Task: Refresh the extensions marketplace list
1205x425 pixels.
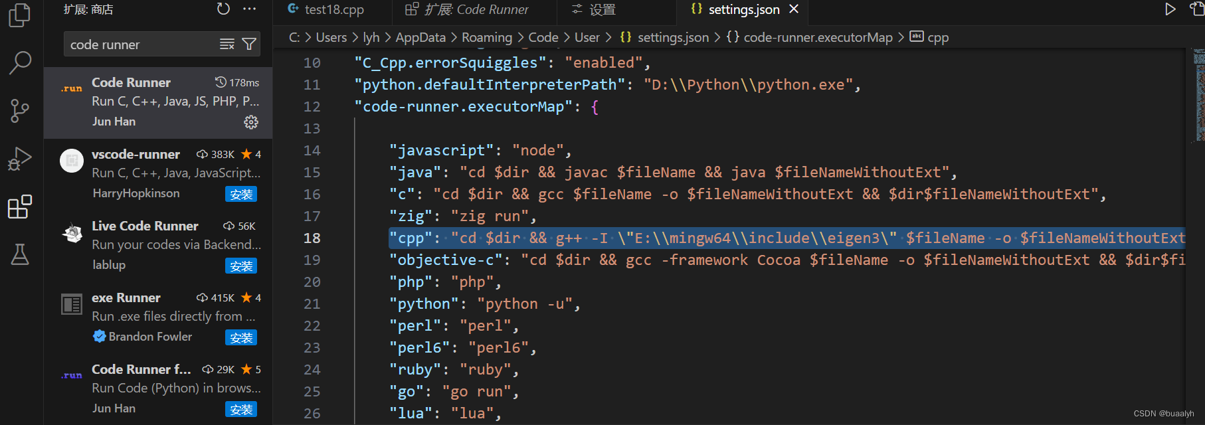Action: (223, 9)
